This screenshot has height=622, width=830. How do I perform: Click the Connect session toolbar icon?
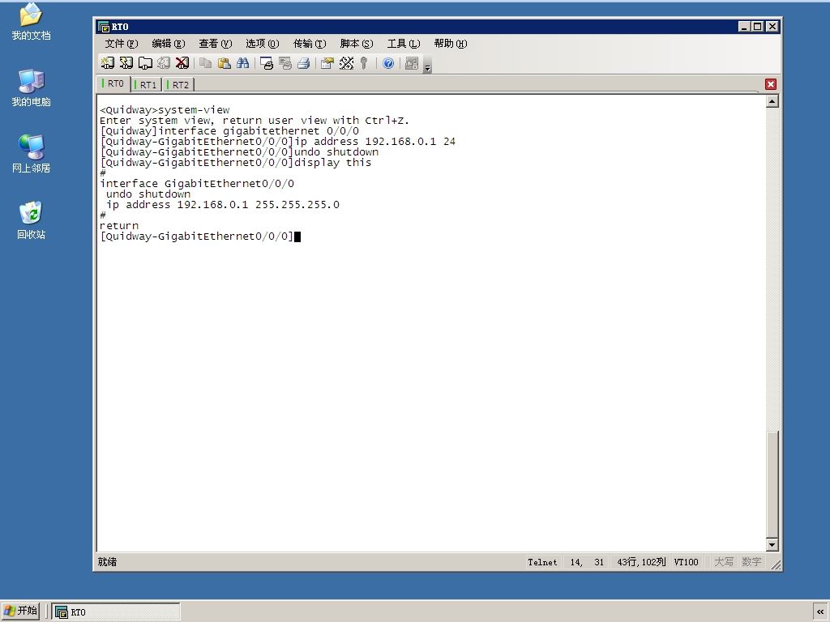108,63
